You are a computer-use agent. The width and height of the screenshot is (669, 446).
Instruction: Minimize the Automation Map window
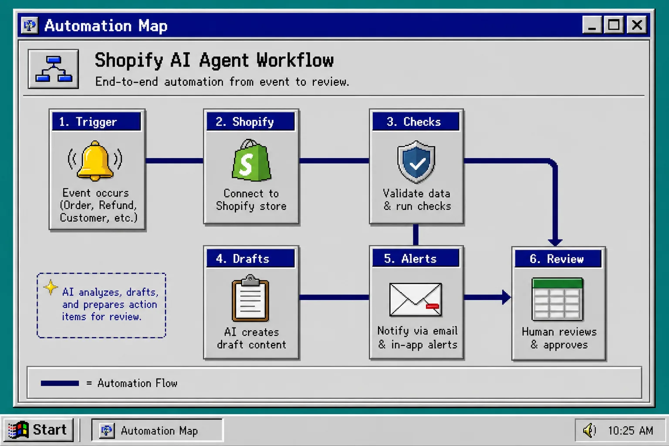[592, 25]
